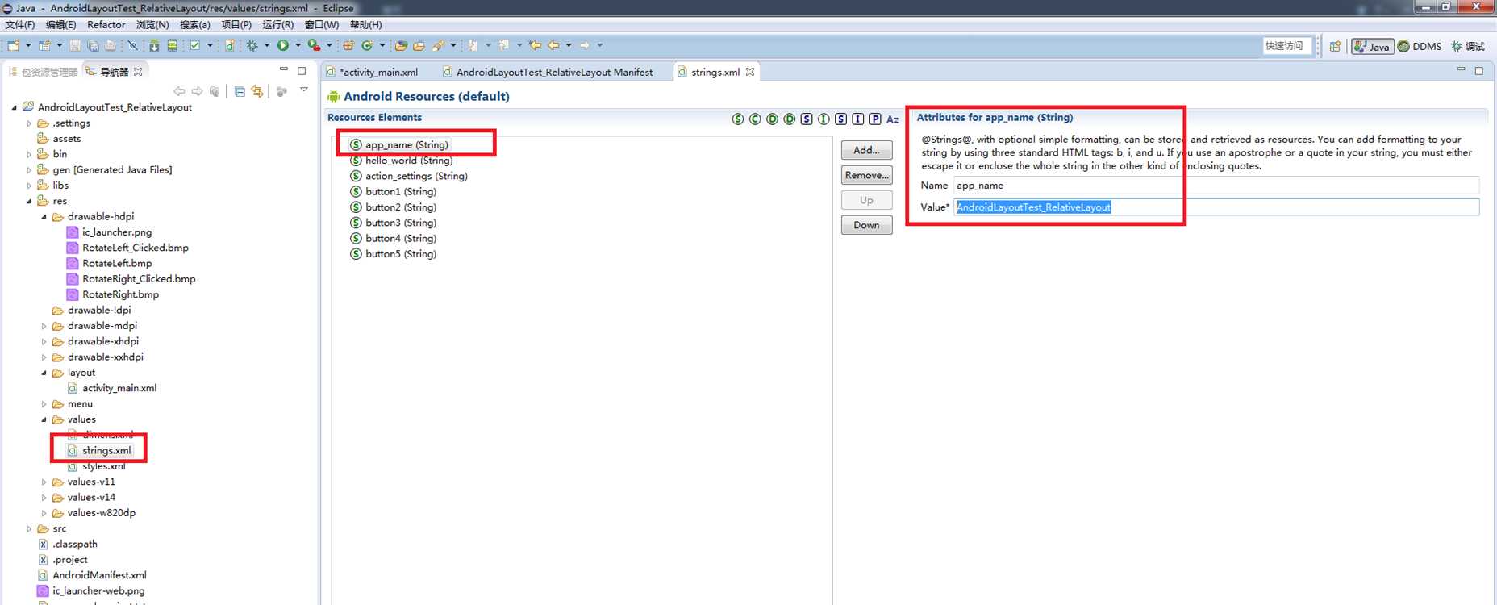This screenshot has height=605, width=1497.
Task: Click the main toolbar Back yellow arrow
Action: (x=553, y=45)
